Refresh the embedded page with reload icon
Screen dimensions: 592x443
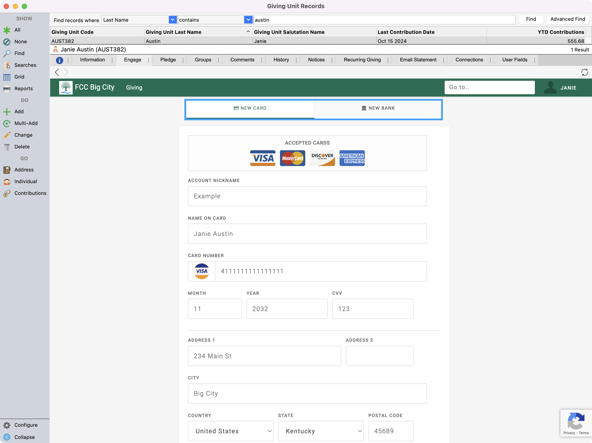tap(584, 72)
